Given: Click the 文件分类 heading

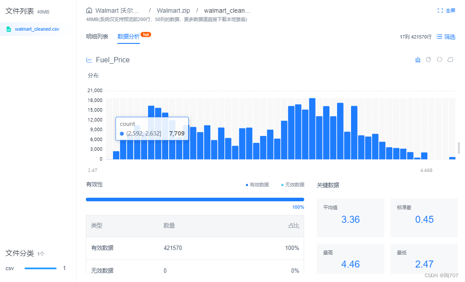Looking at the screenshot, I should click(20, 253).
